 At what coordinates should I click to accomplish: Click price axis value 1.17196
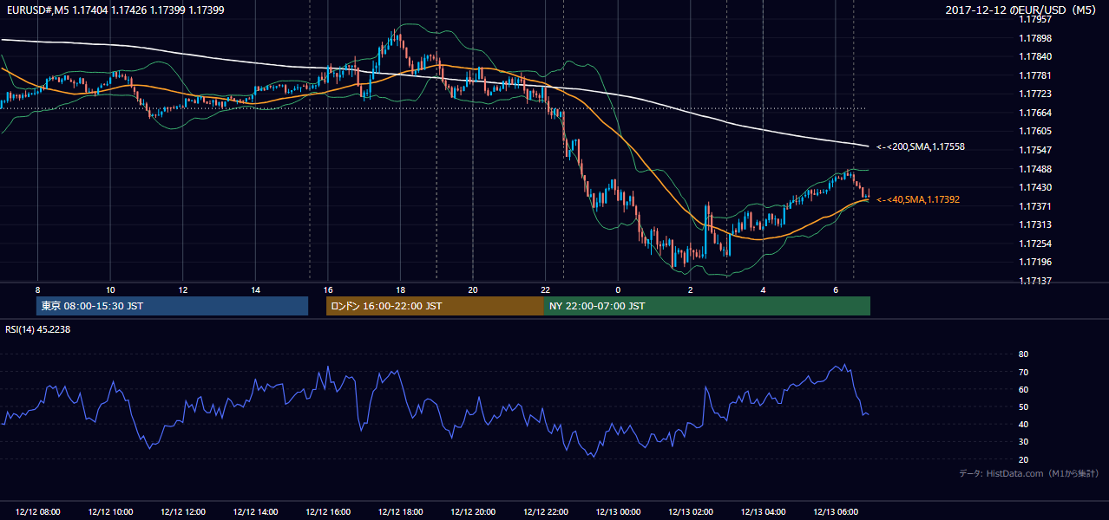point(1034,262)
